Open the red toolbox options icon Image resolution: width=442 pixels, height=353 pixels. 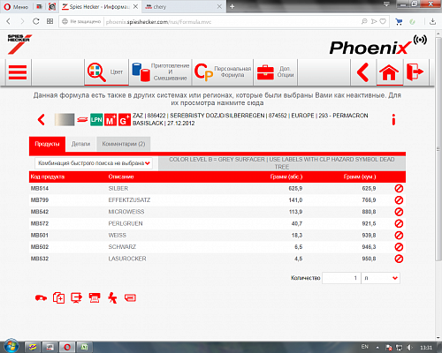265,72
